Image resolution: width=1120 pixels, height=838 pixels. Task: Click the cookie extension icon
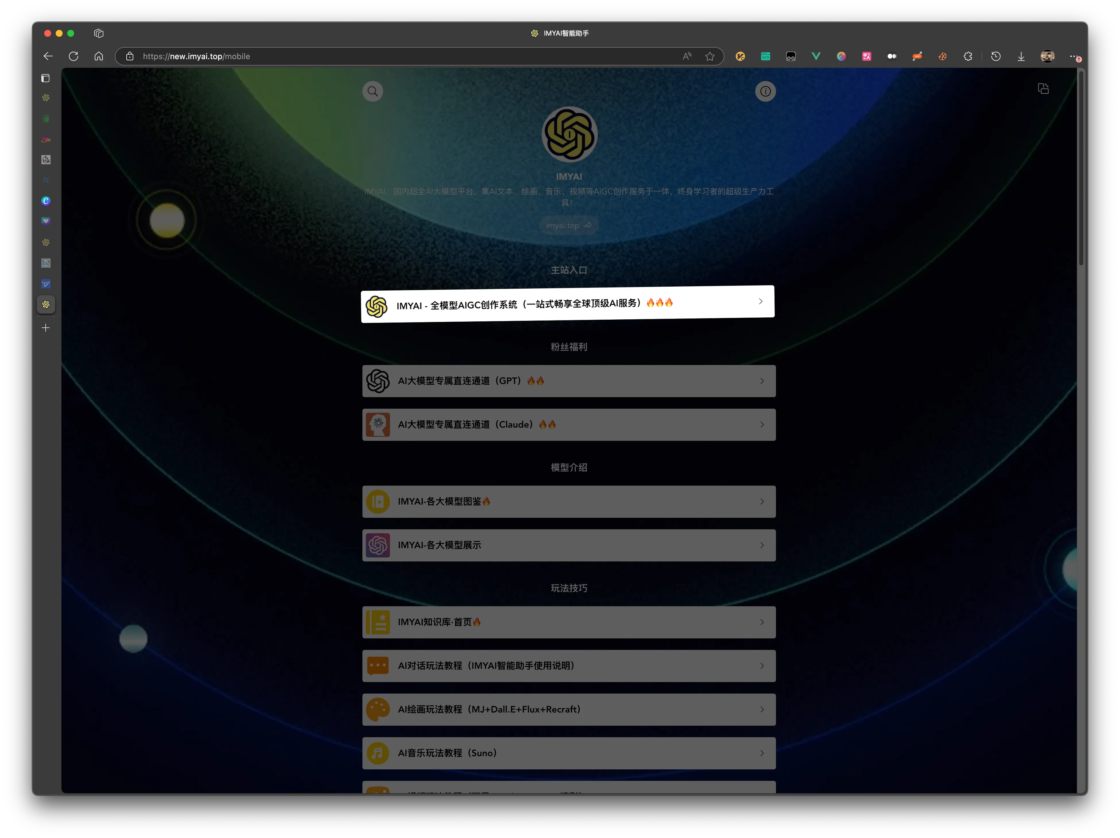pyautogui.click(x=942, y=56)
